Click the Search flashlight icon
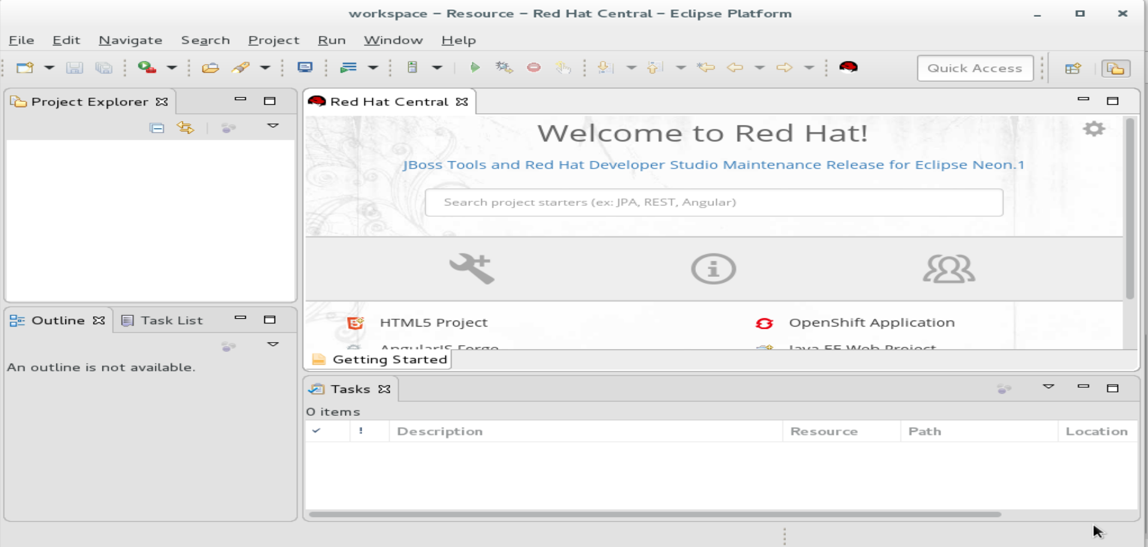This screenshot has width=1148, height=547. pos(240,68)
